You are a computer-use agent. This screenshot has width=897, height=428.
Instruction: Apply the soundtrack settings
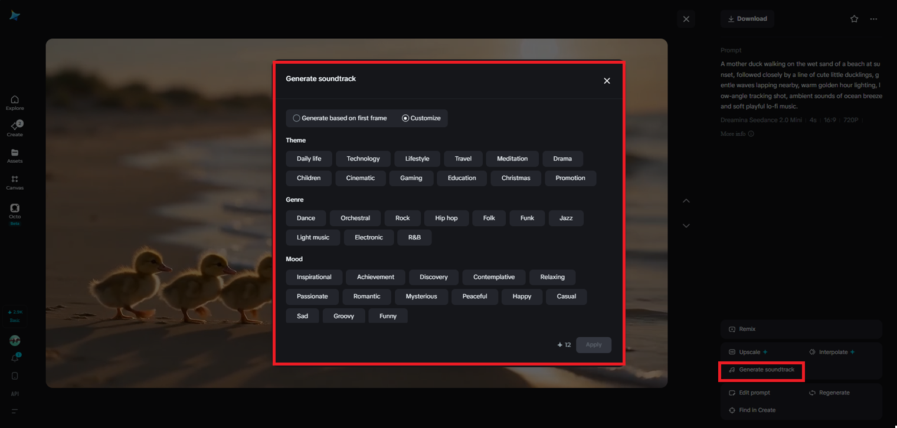[594, 345]
